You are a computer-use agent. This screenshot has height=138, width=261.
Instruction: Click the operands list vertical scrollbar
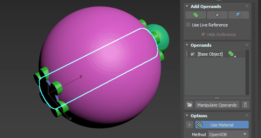pyautogui.click(x=247, y=72)
